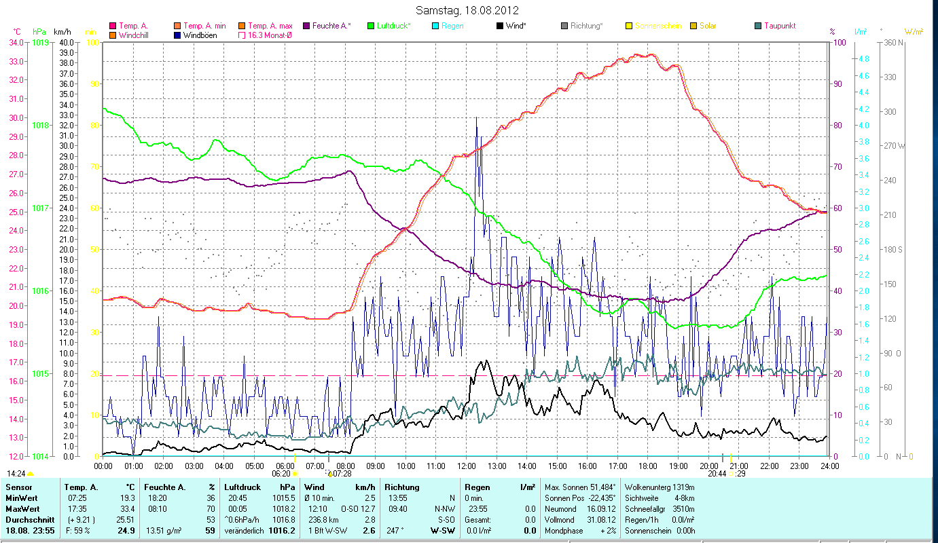The width and height of the screenshot is (938, 543).
Task: Click the Luftdruck column header in table
Action: (241, 487)
